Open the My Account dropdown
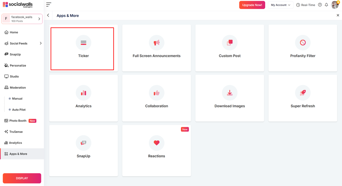This screenshot has height=186, width=342. coord(281,5)
